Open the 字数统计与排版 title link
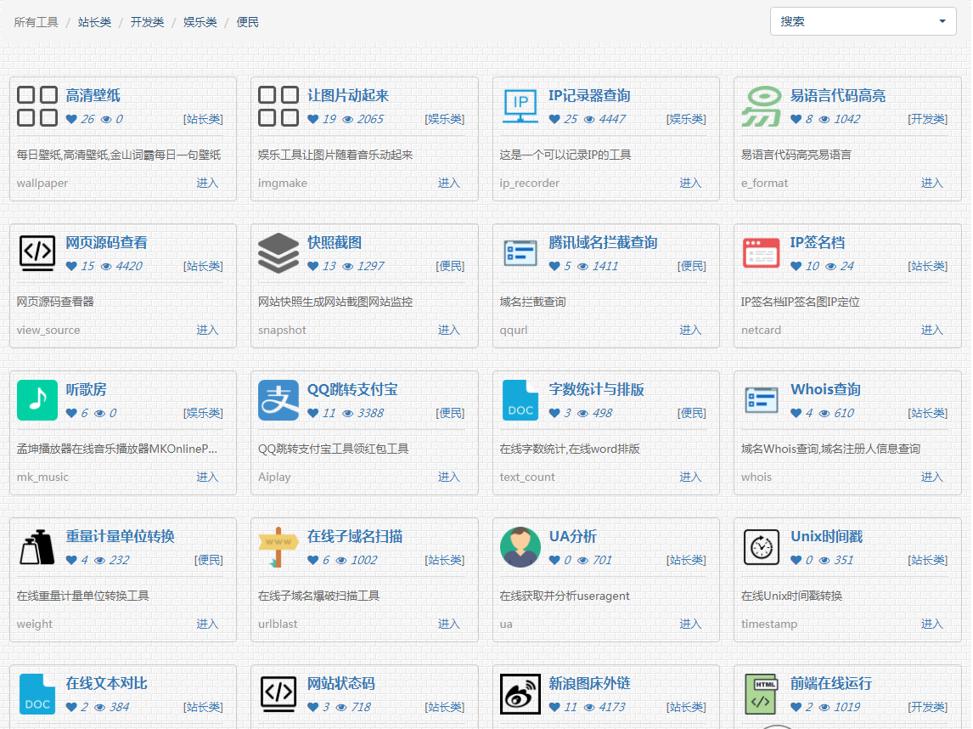Screen dimensions: 973x729 pyautogui.click(x=596, y=390)
